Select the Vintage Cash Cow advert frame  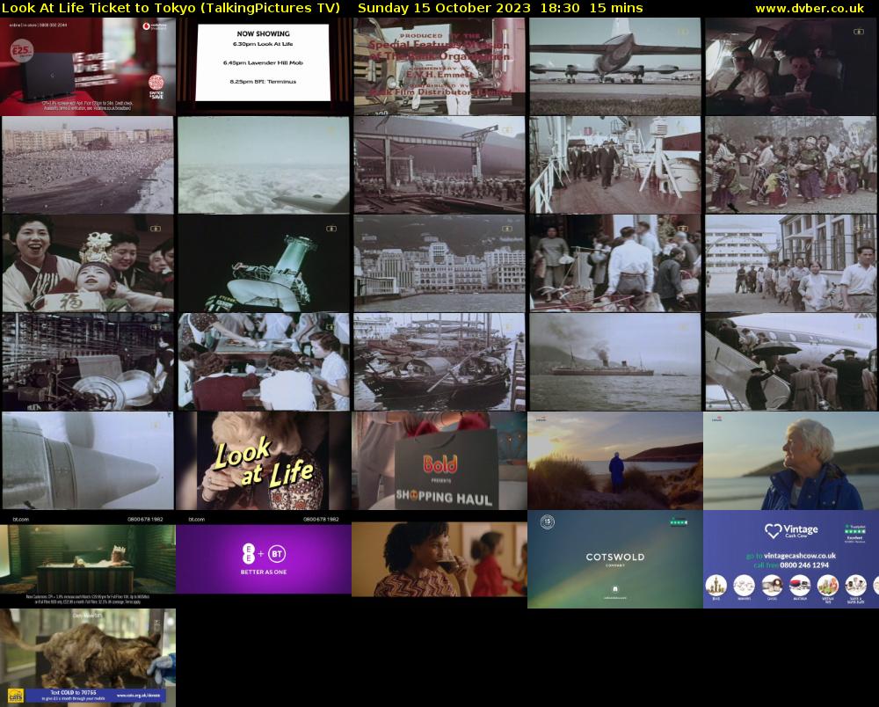pos(791,559)
